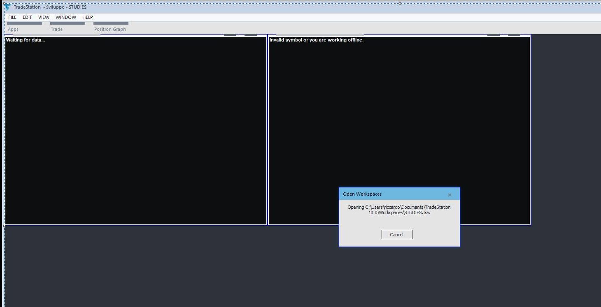Click the "Waiting for data..." message

(26, 40)
